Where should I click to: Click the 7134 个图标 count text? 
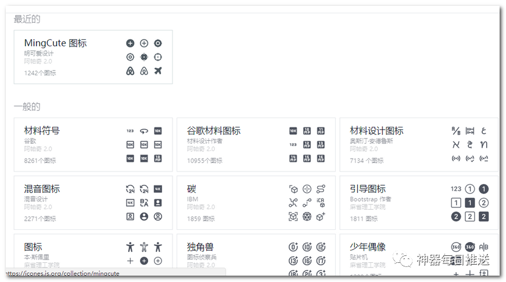click(367, 160)
